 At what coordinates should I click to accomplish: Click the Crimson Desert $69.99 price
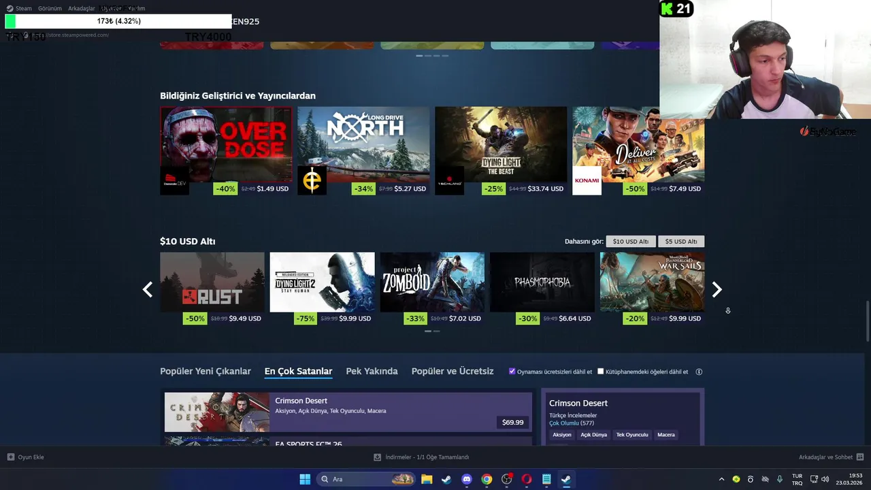click(512, 422)
